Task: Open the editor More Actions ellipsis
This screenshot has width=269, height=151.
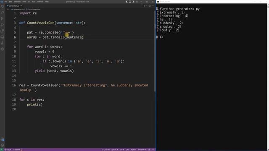Action: click(x=153, y=6)
